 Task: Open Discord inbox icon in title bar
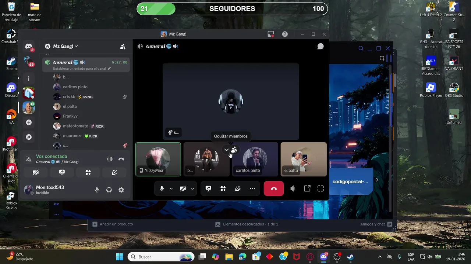[271, 34]
